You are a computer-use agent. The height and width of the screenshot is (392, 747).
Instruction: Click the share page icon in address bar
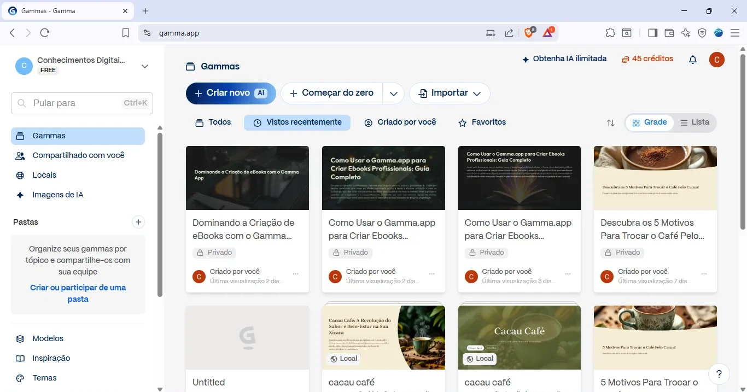pyautogui.click(x=509, y=33)
